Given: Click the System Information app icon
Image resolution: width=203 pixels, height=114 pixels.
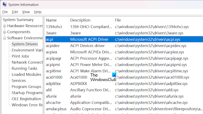Looking at the screenshot, I should 5,4.
